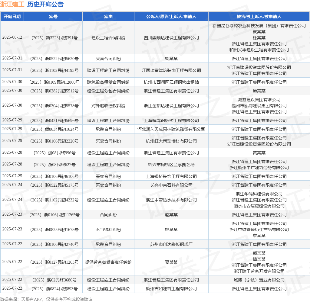Click the 案号 column header
310x302 pixels.
[53, 17]
